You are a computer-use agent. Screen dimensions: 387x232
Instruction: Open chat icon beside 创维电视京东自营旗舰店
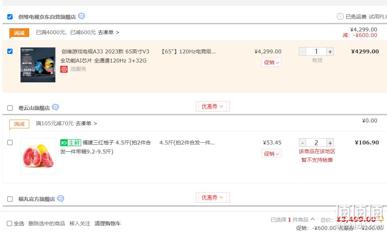[x=82, y=16]
